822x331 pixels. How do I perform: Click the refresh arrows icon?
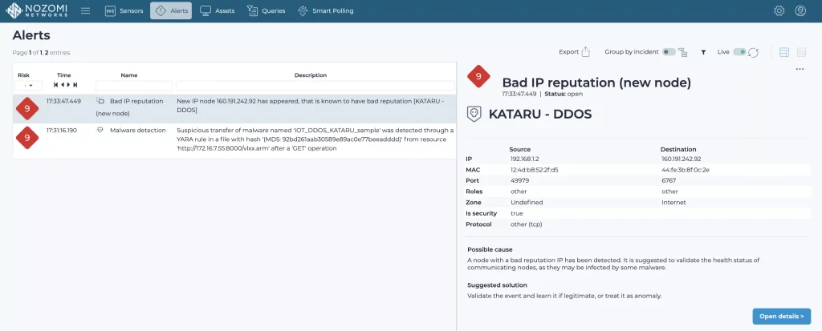[x=753, y=52]
